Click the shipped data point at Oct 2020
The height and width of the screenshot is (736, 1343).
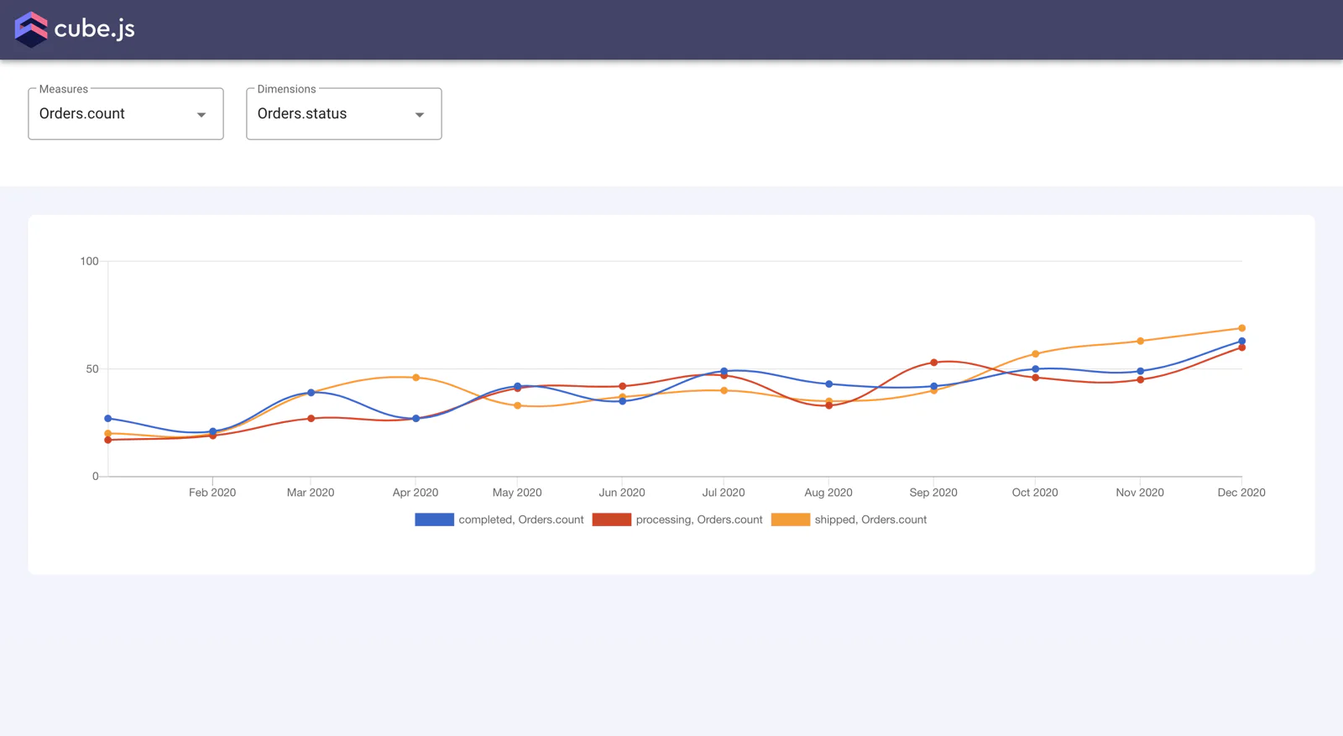(x=1035, y=354)
